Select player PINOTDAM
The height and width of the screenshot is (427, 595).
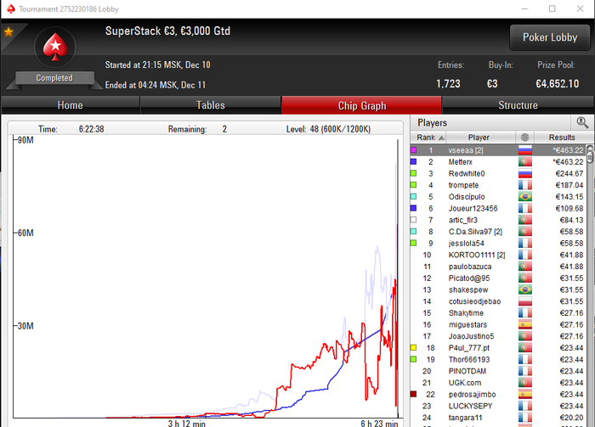[x=498, y=371]
